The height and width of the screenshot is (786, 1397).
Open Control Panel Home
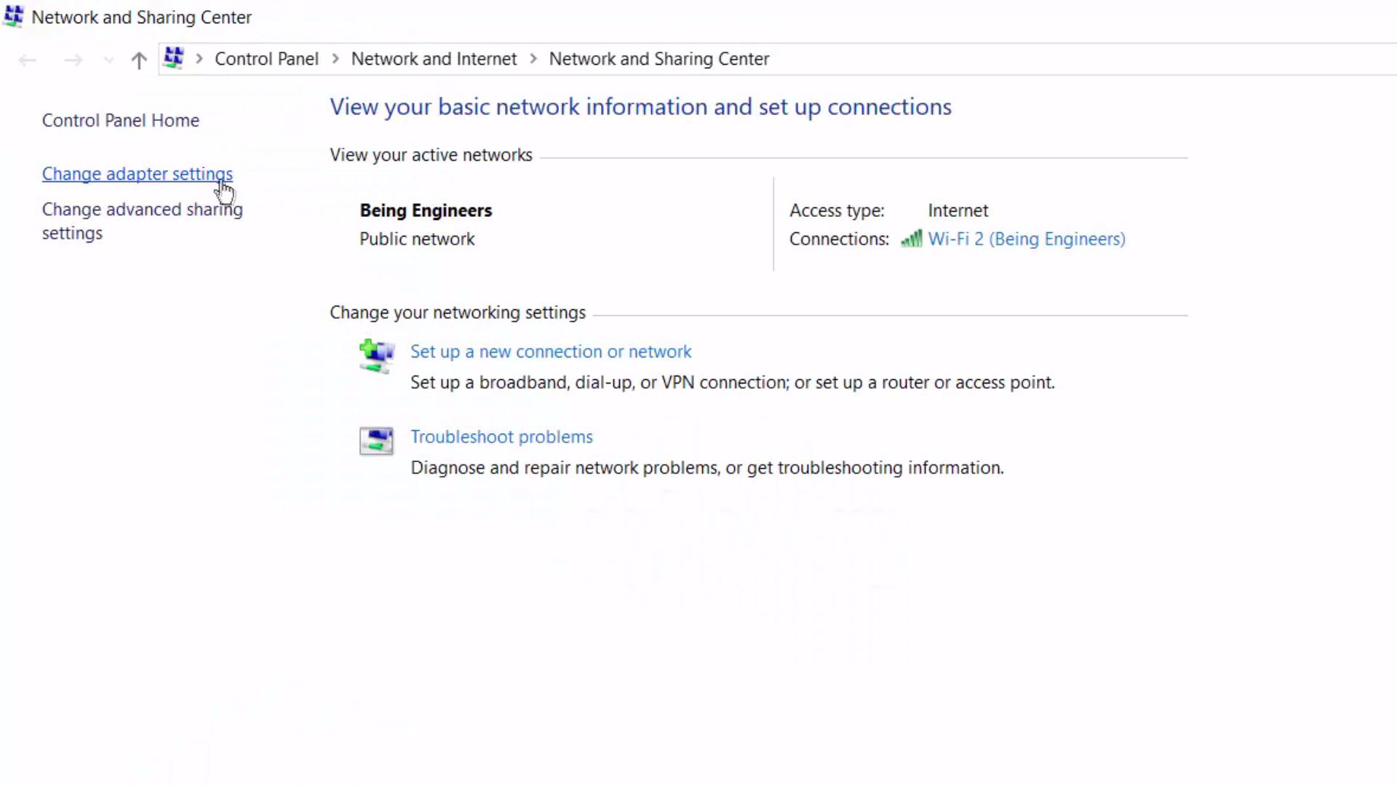[121, 120]
